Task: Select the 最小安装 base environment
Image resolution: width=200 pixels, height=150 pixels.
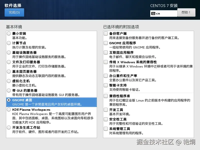Action: point(8,33)
